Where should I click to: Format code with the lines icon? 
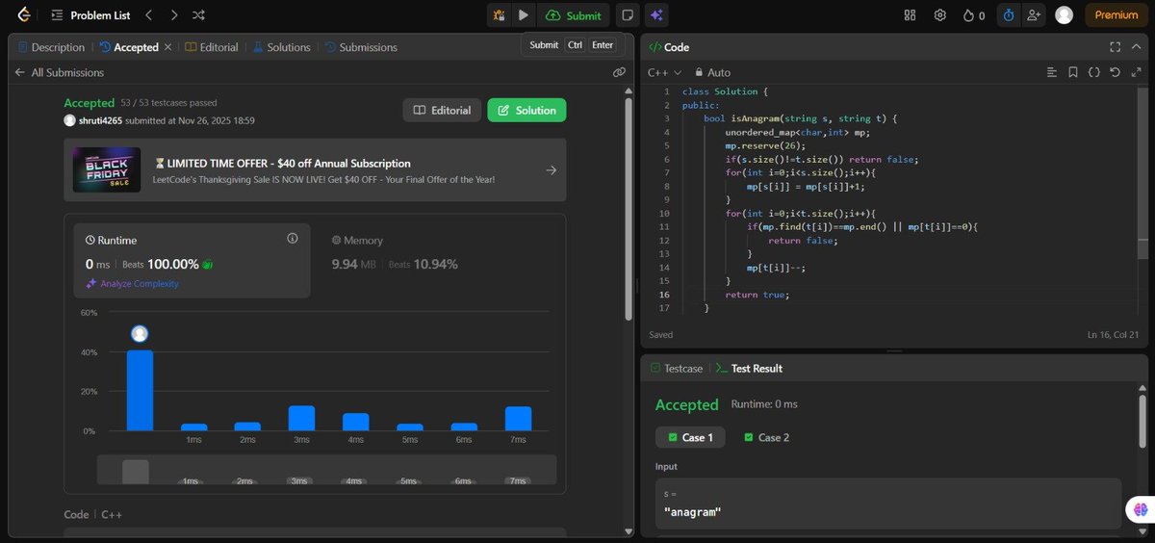click(1052, 72)
